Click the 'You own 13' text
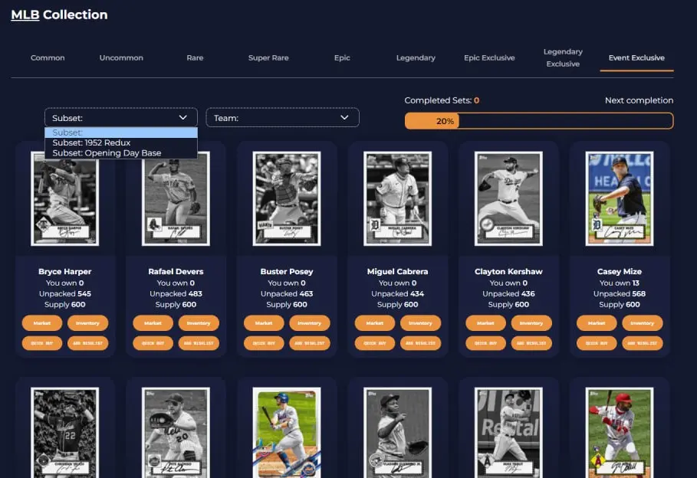 (x=620, y=283)
